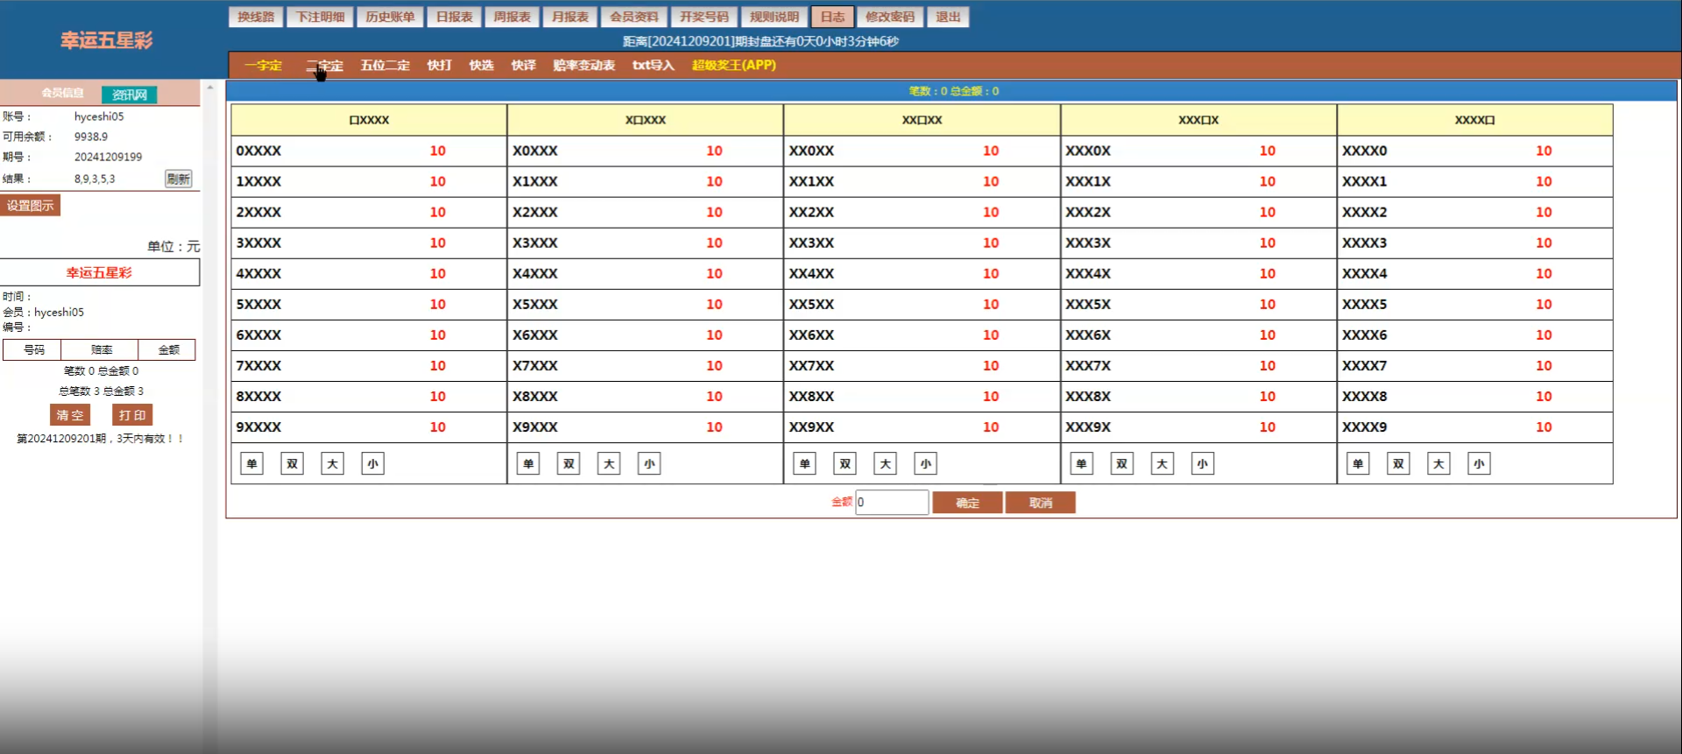This screenshot has width=1682, height=754.
Task: Switch to the 二字定 tab
Action: click(325, 66)
